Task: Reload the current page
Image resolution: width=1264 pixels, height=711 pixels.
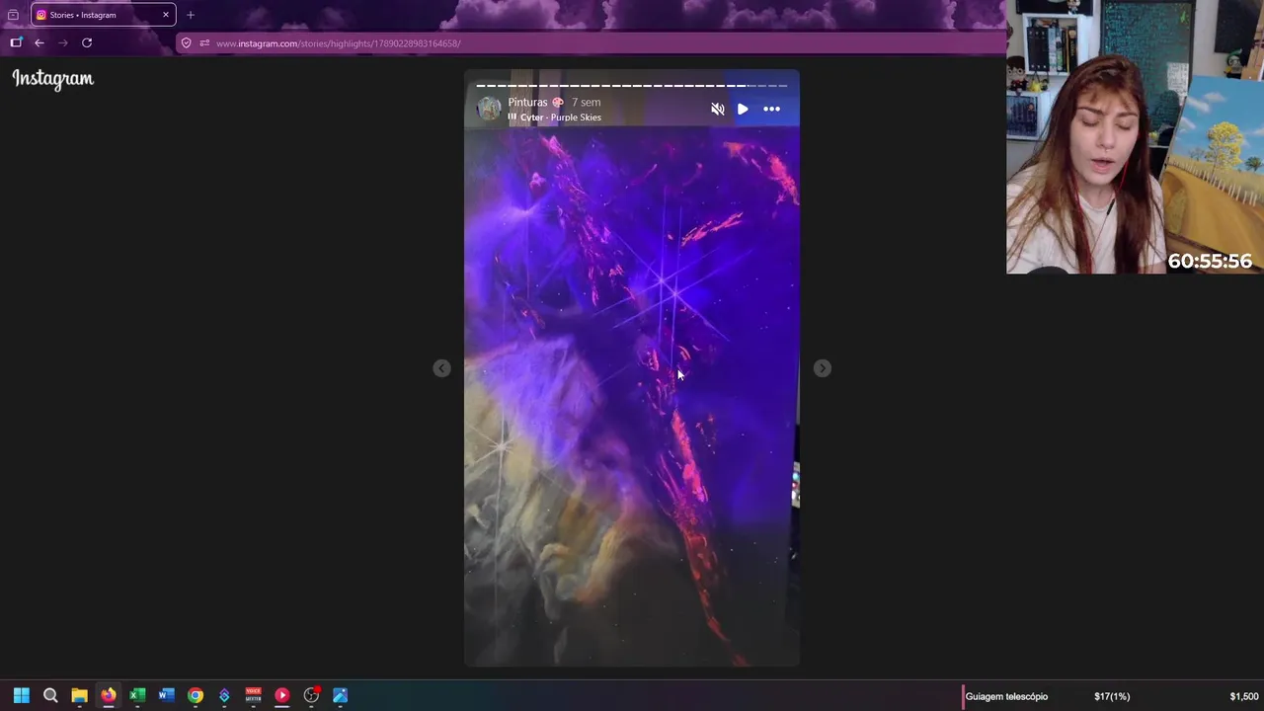Action: click(87, 42)
